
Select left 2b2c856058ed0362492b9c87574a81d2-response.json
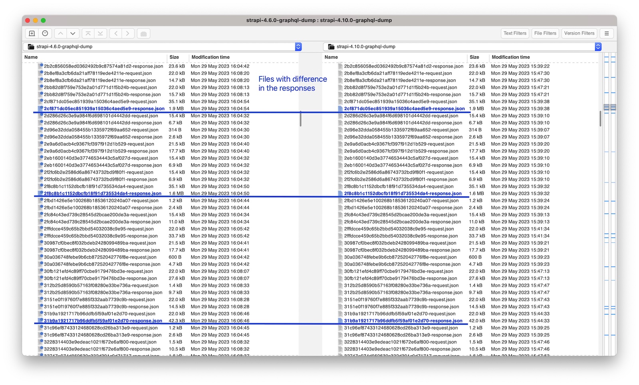[x=103, y=66]
